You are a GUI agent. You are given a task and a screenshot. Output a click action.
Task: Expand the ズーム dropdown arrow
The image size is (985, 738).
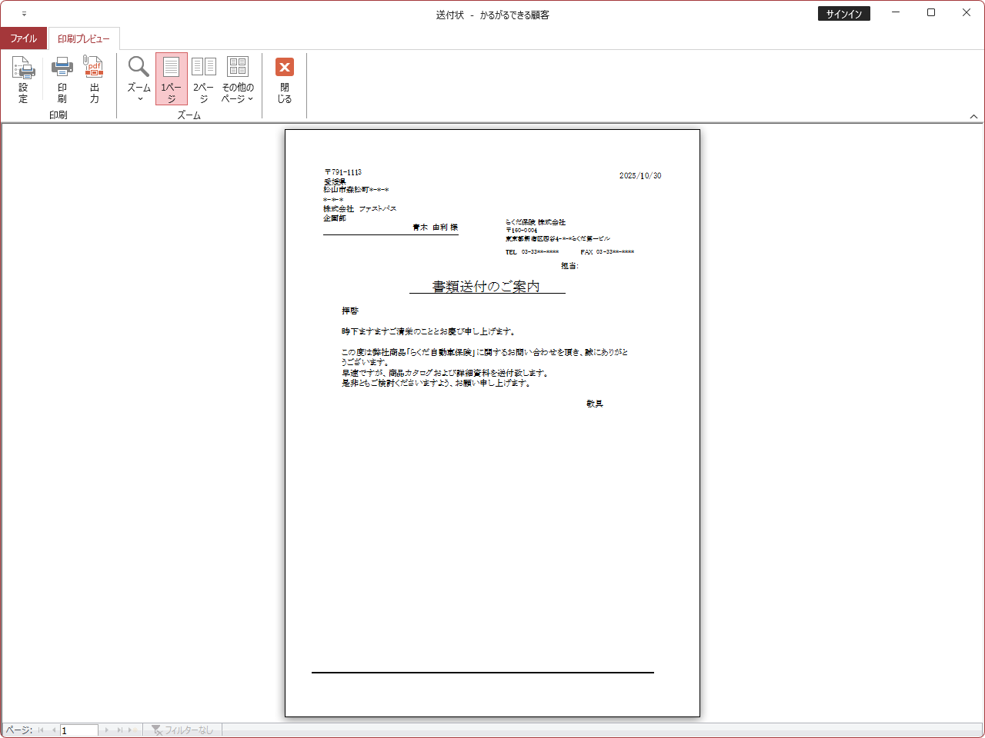click(x=139, y=98)
